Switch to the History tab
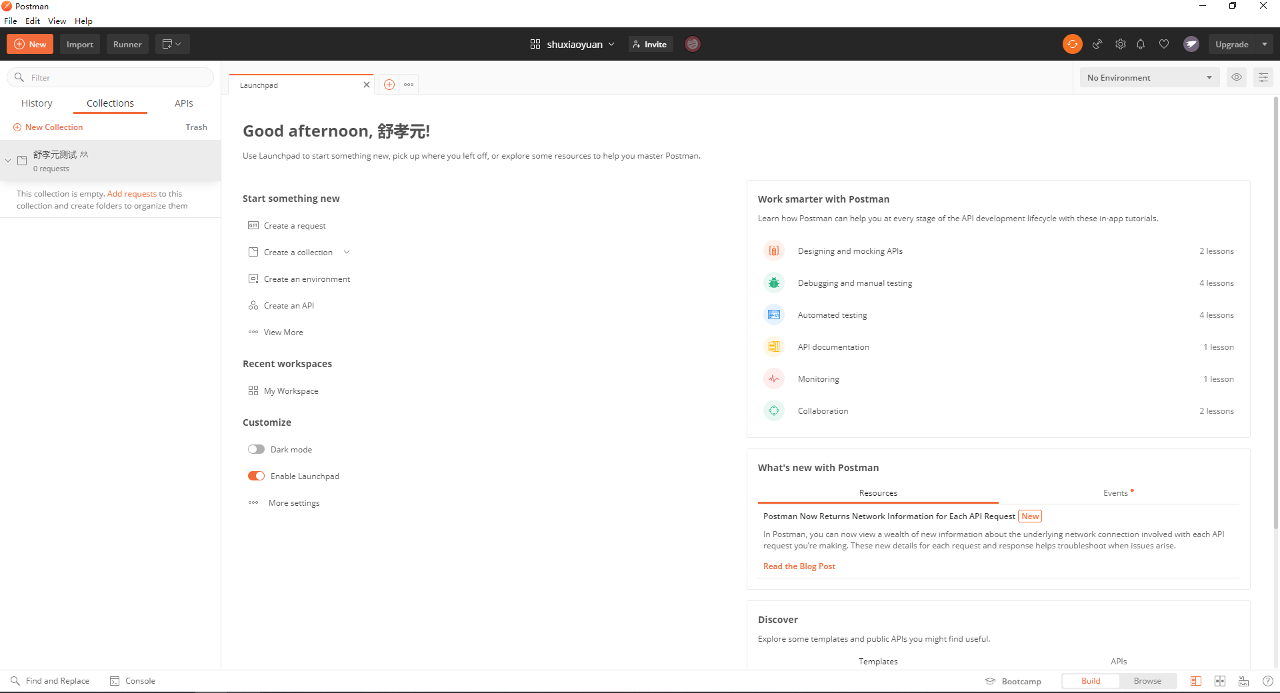 [37, 103]
